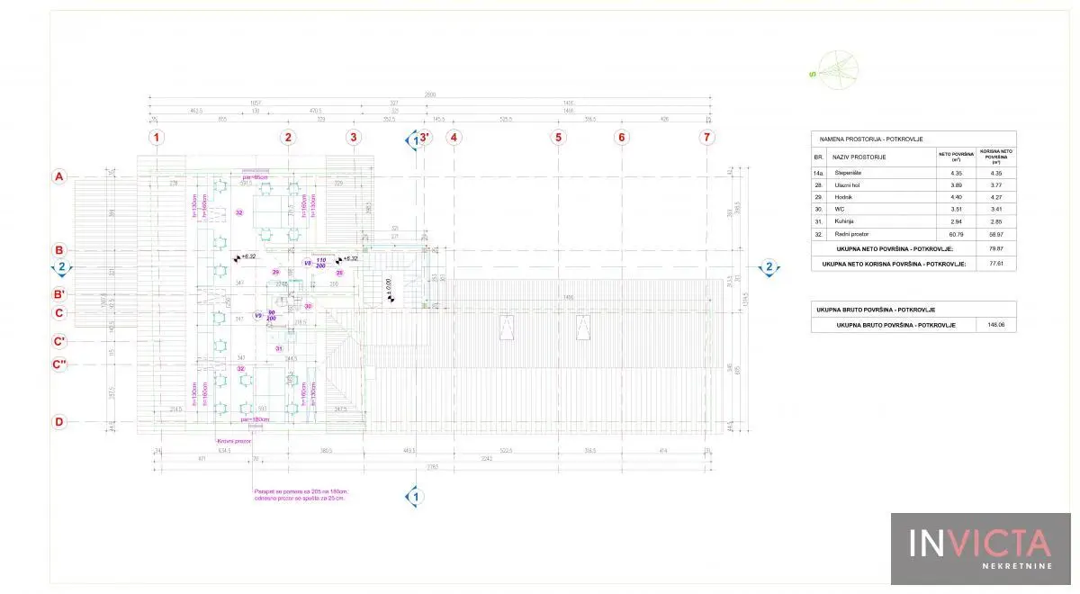The height and width of the screenshot is (594, 1080).
Task: Click the red axis marker D
Action: [59, 421]
